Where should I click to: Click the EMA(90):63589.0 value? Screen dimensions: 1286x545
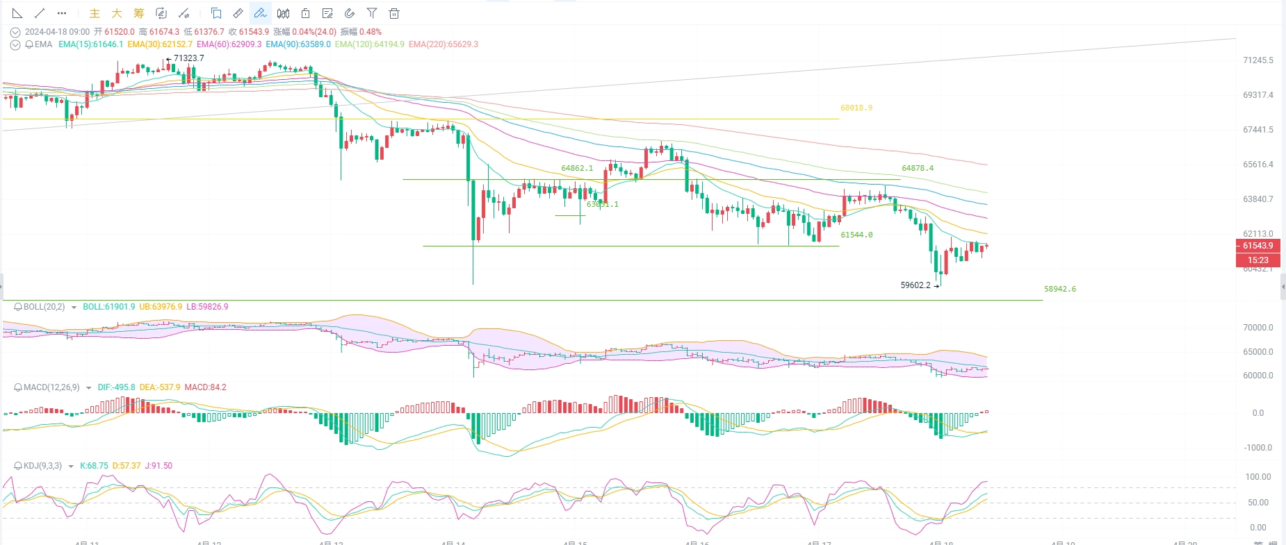tap(298, 44)
